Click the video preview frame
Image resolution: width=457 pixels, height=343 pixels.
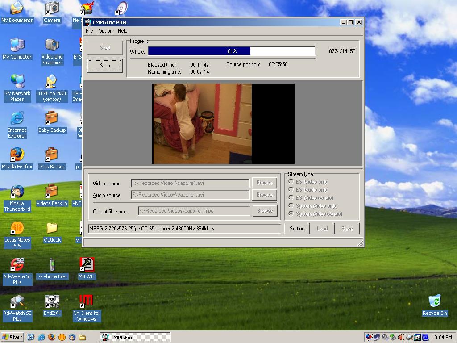pos(223,124)
